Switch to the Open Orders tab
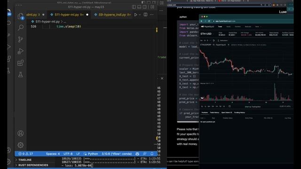 [x=227, y=113]
